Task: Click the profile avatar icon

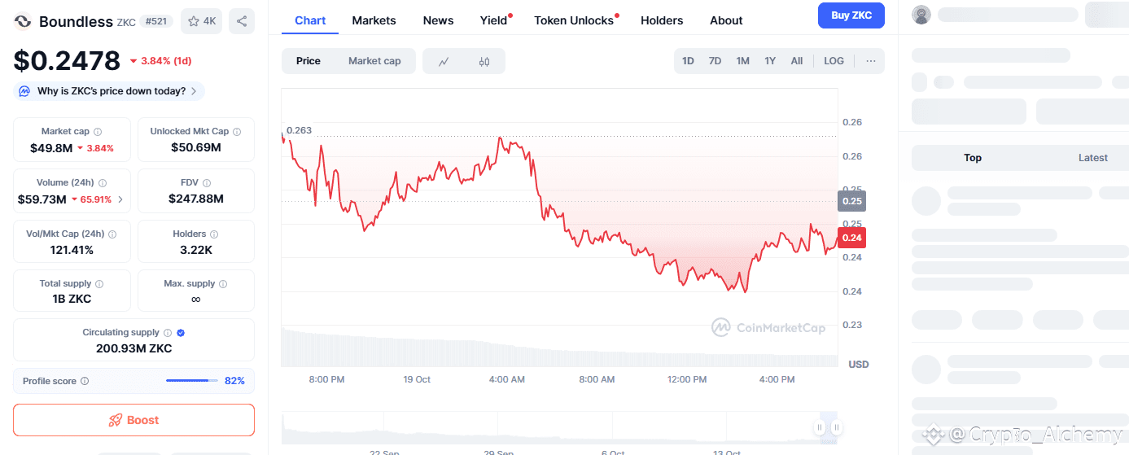Action: pyautogui.click(x=921, y=15)
